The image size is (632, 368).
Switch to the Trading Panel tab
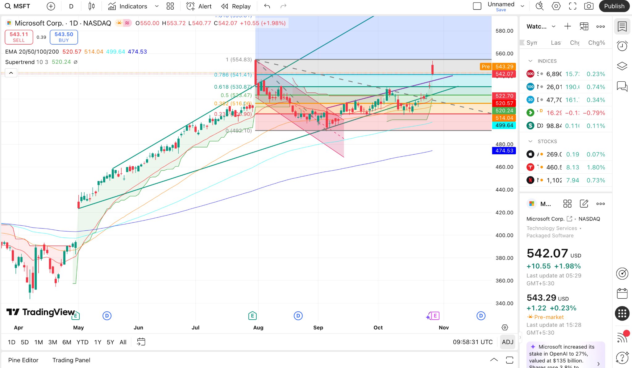point(71,360)
